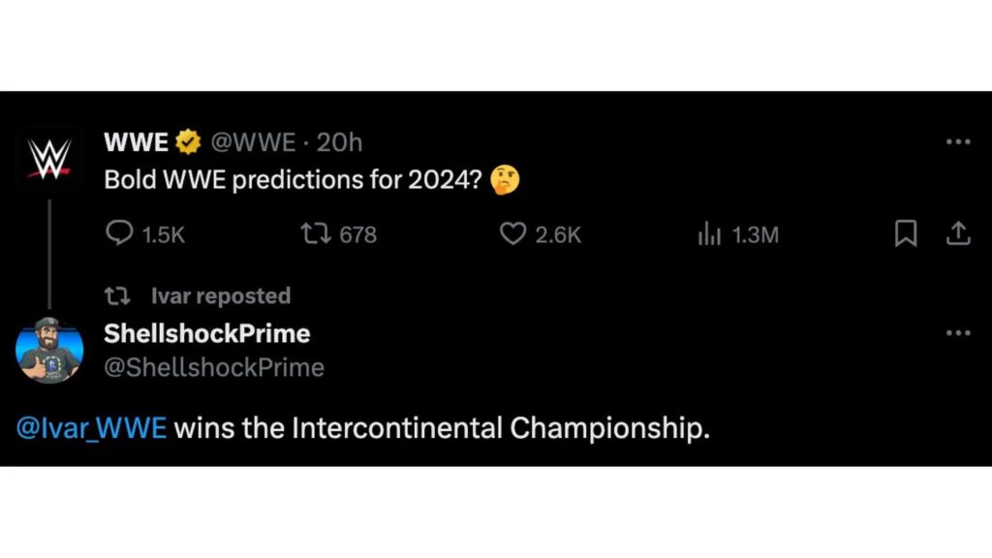Click the thinking face emoji in tweet

[x=505, y=180]
